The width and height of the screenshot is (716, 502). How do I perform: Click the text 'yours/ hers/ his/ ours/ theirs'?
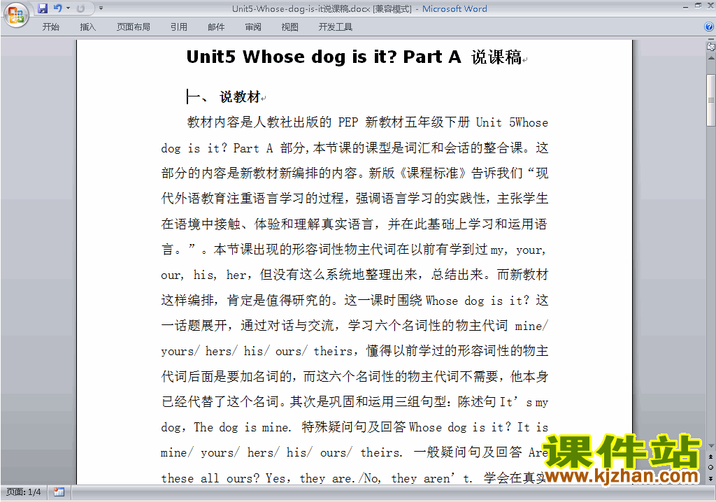[x=257, y=351]
